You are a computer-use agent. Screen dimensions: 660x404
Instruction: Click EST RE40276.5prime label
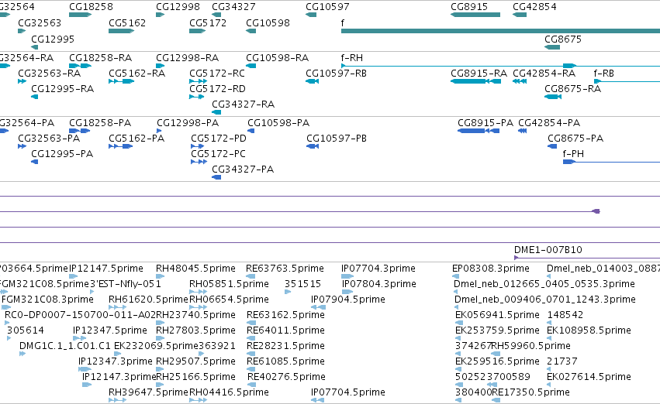[287, 377]
